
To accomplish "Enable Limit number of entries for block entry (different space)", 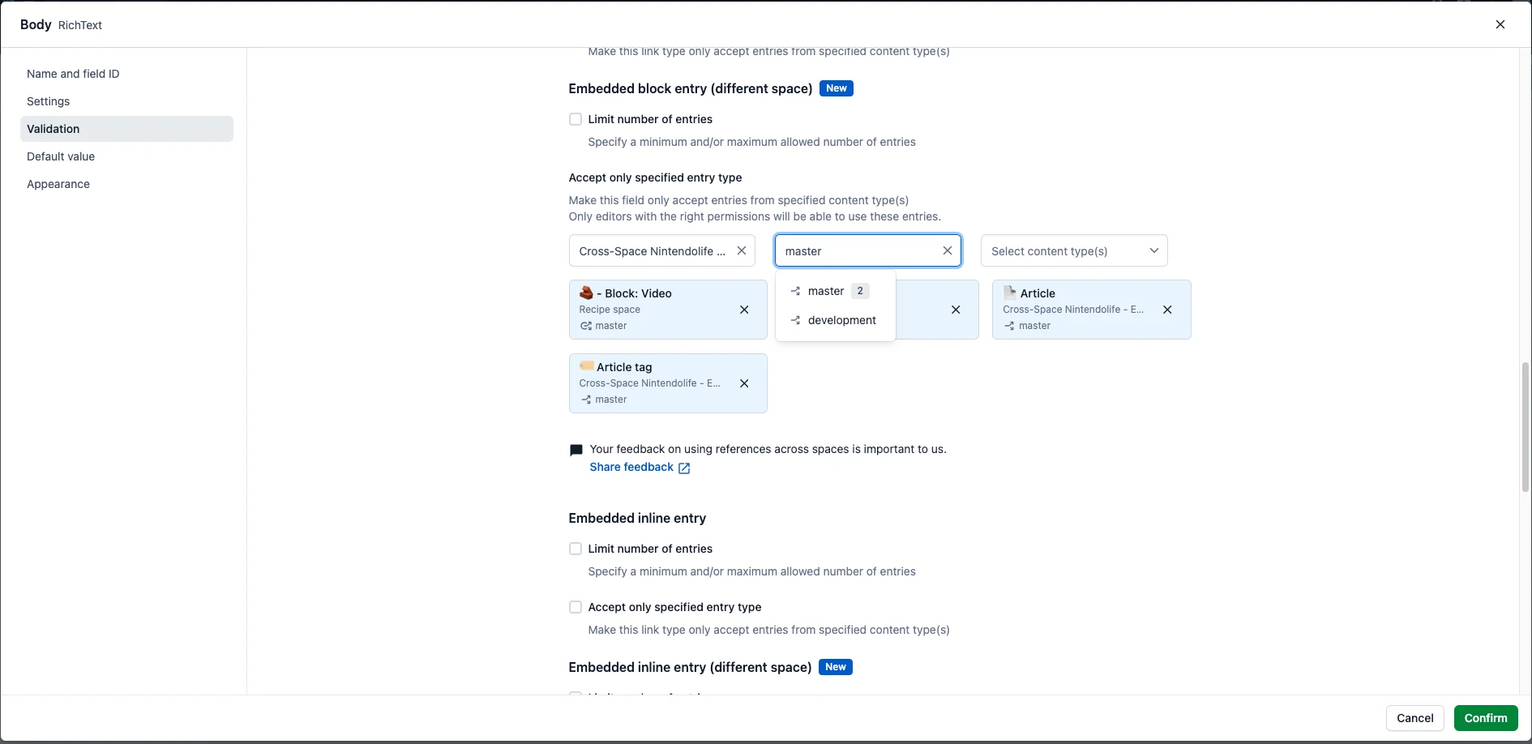I will (576, 119).
